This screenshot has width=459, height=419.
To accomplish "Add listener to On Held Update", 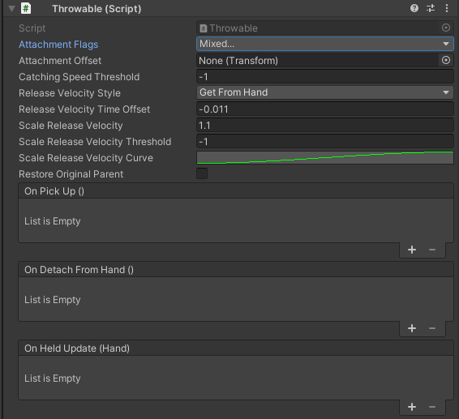I will [412, 407].
